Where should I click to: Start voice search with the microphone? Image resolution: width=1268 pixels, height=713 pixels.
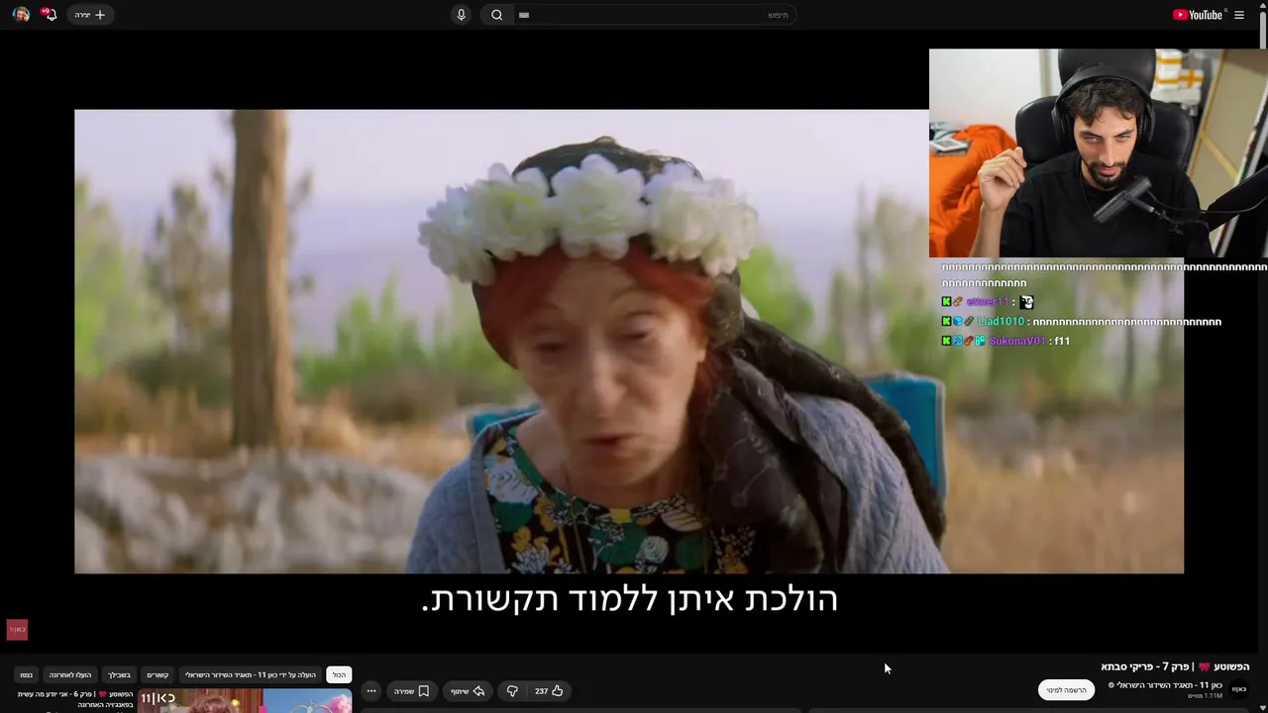461,15
